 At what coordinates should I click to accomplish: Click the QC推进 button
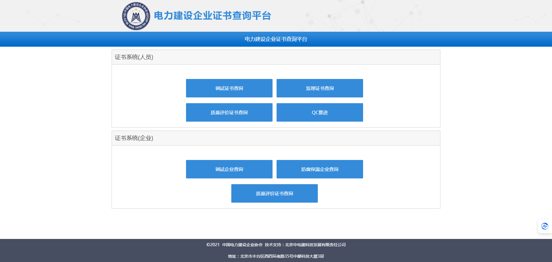point(320,112)
